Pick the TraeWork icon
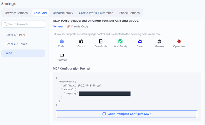The height and width of the screenshot is (125, 205). [62, 55]
